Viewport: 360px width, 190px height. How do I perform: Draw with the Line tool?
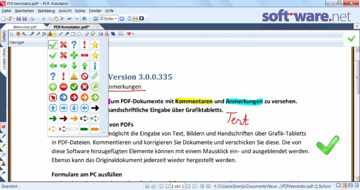pos(61,34)
